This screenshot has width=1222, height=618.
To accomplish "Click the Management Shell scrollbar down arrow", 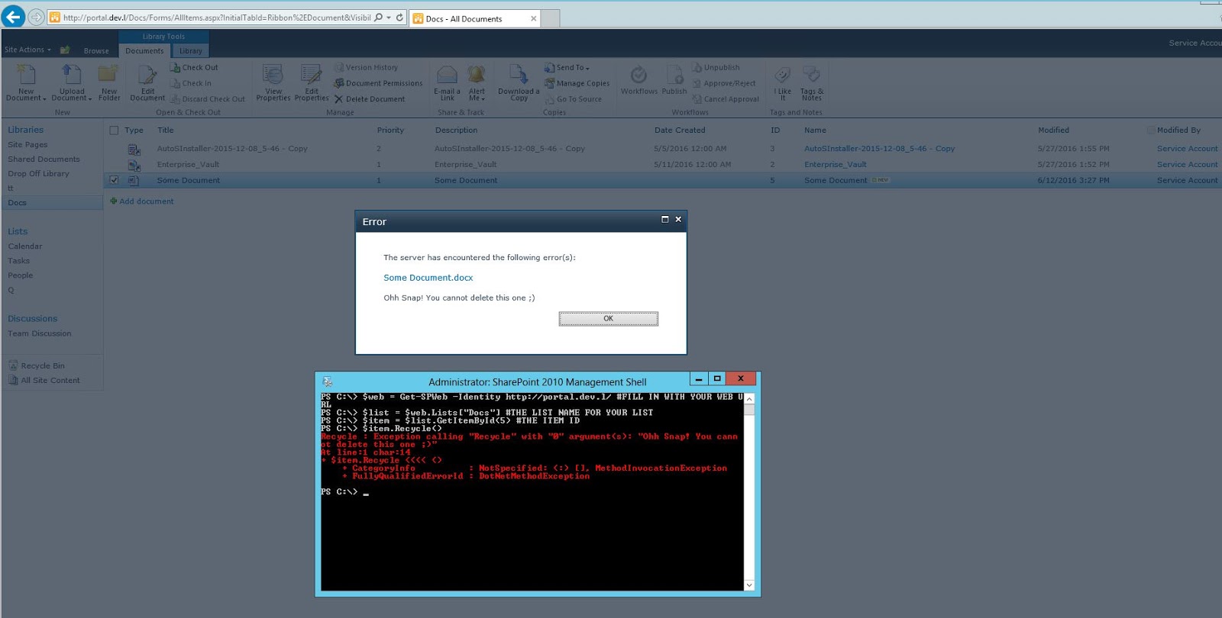I will tap(749, 585).
